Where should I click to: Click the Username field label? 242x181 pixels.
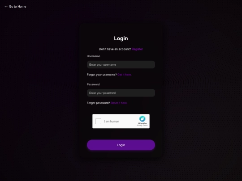pyautogui.click(x=94, y=56)
